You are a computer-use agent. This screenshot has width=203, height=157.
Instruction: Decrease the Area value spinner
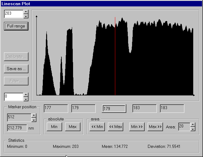point(193,129)
